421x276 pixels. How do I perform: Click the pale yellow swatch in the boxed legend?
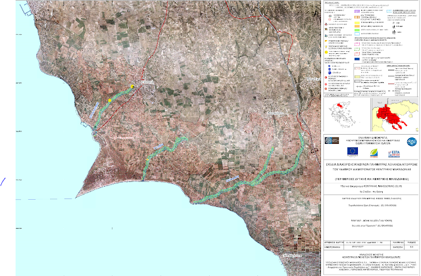(357, 77)
